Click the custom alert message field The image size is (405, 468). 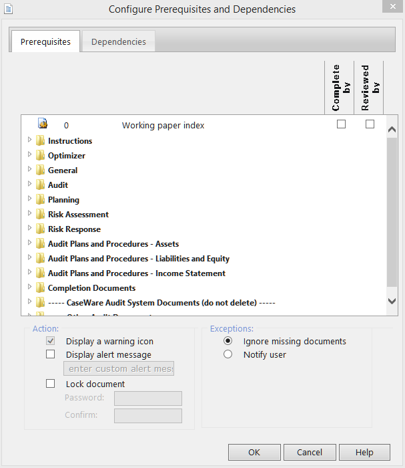[x=119, y=368]
